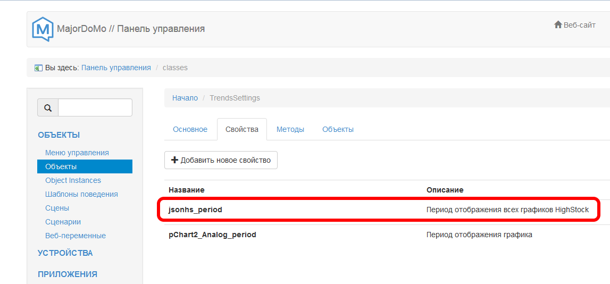Open Сцены in the sidebar

[57, 208]
